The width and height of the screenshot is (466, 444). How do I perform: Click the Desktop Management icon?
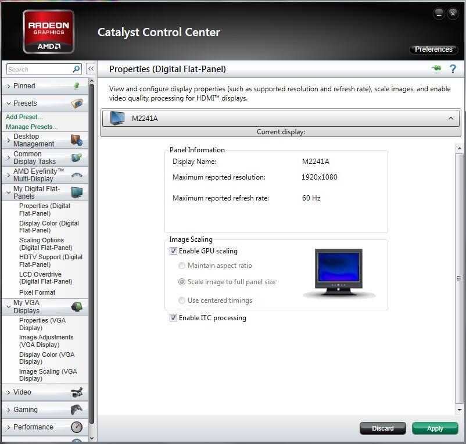pos(77,140)
